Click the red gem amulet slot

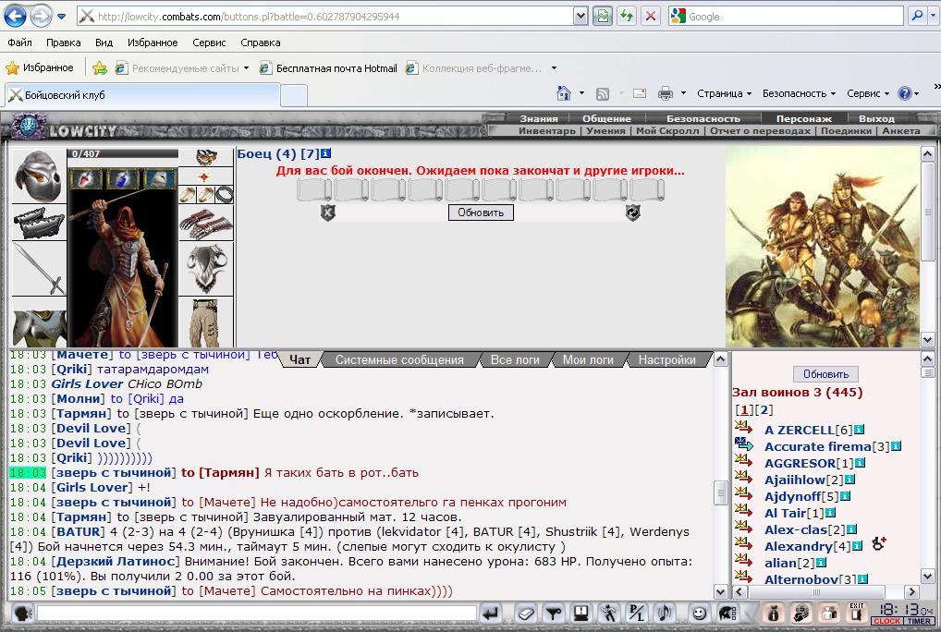205,176
